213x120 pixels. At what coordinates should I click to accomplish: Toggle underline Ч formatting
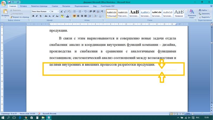coord(40,16)
